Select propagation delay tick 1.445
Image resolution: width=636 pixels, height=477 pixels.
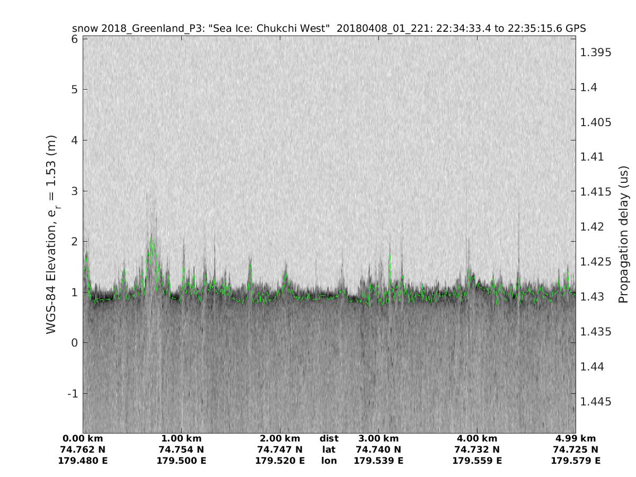tap(596, 402)
